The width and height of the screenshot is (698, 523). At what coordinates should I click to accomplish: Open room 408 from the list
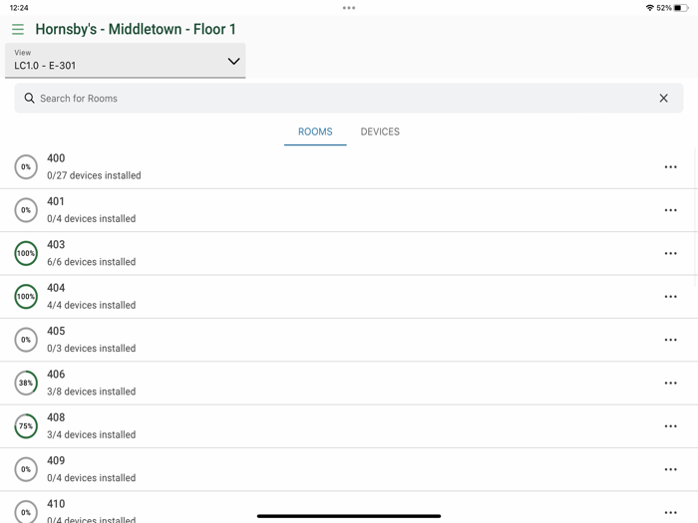pyautogui.click(x=349, y=426)
